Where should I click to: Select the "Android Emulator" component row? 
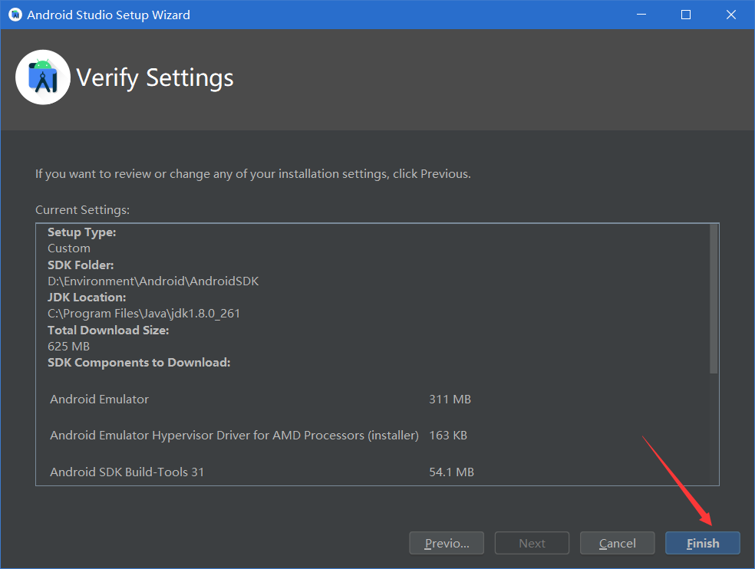pos(261,399)
